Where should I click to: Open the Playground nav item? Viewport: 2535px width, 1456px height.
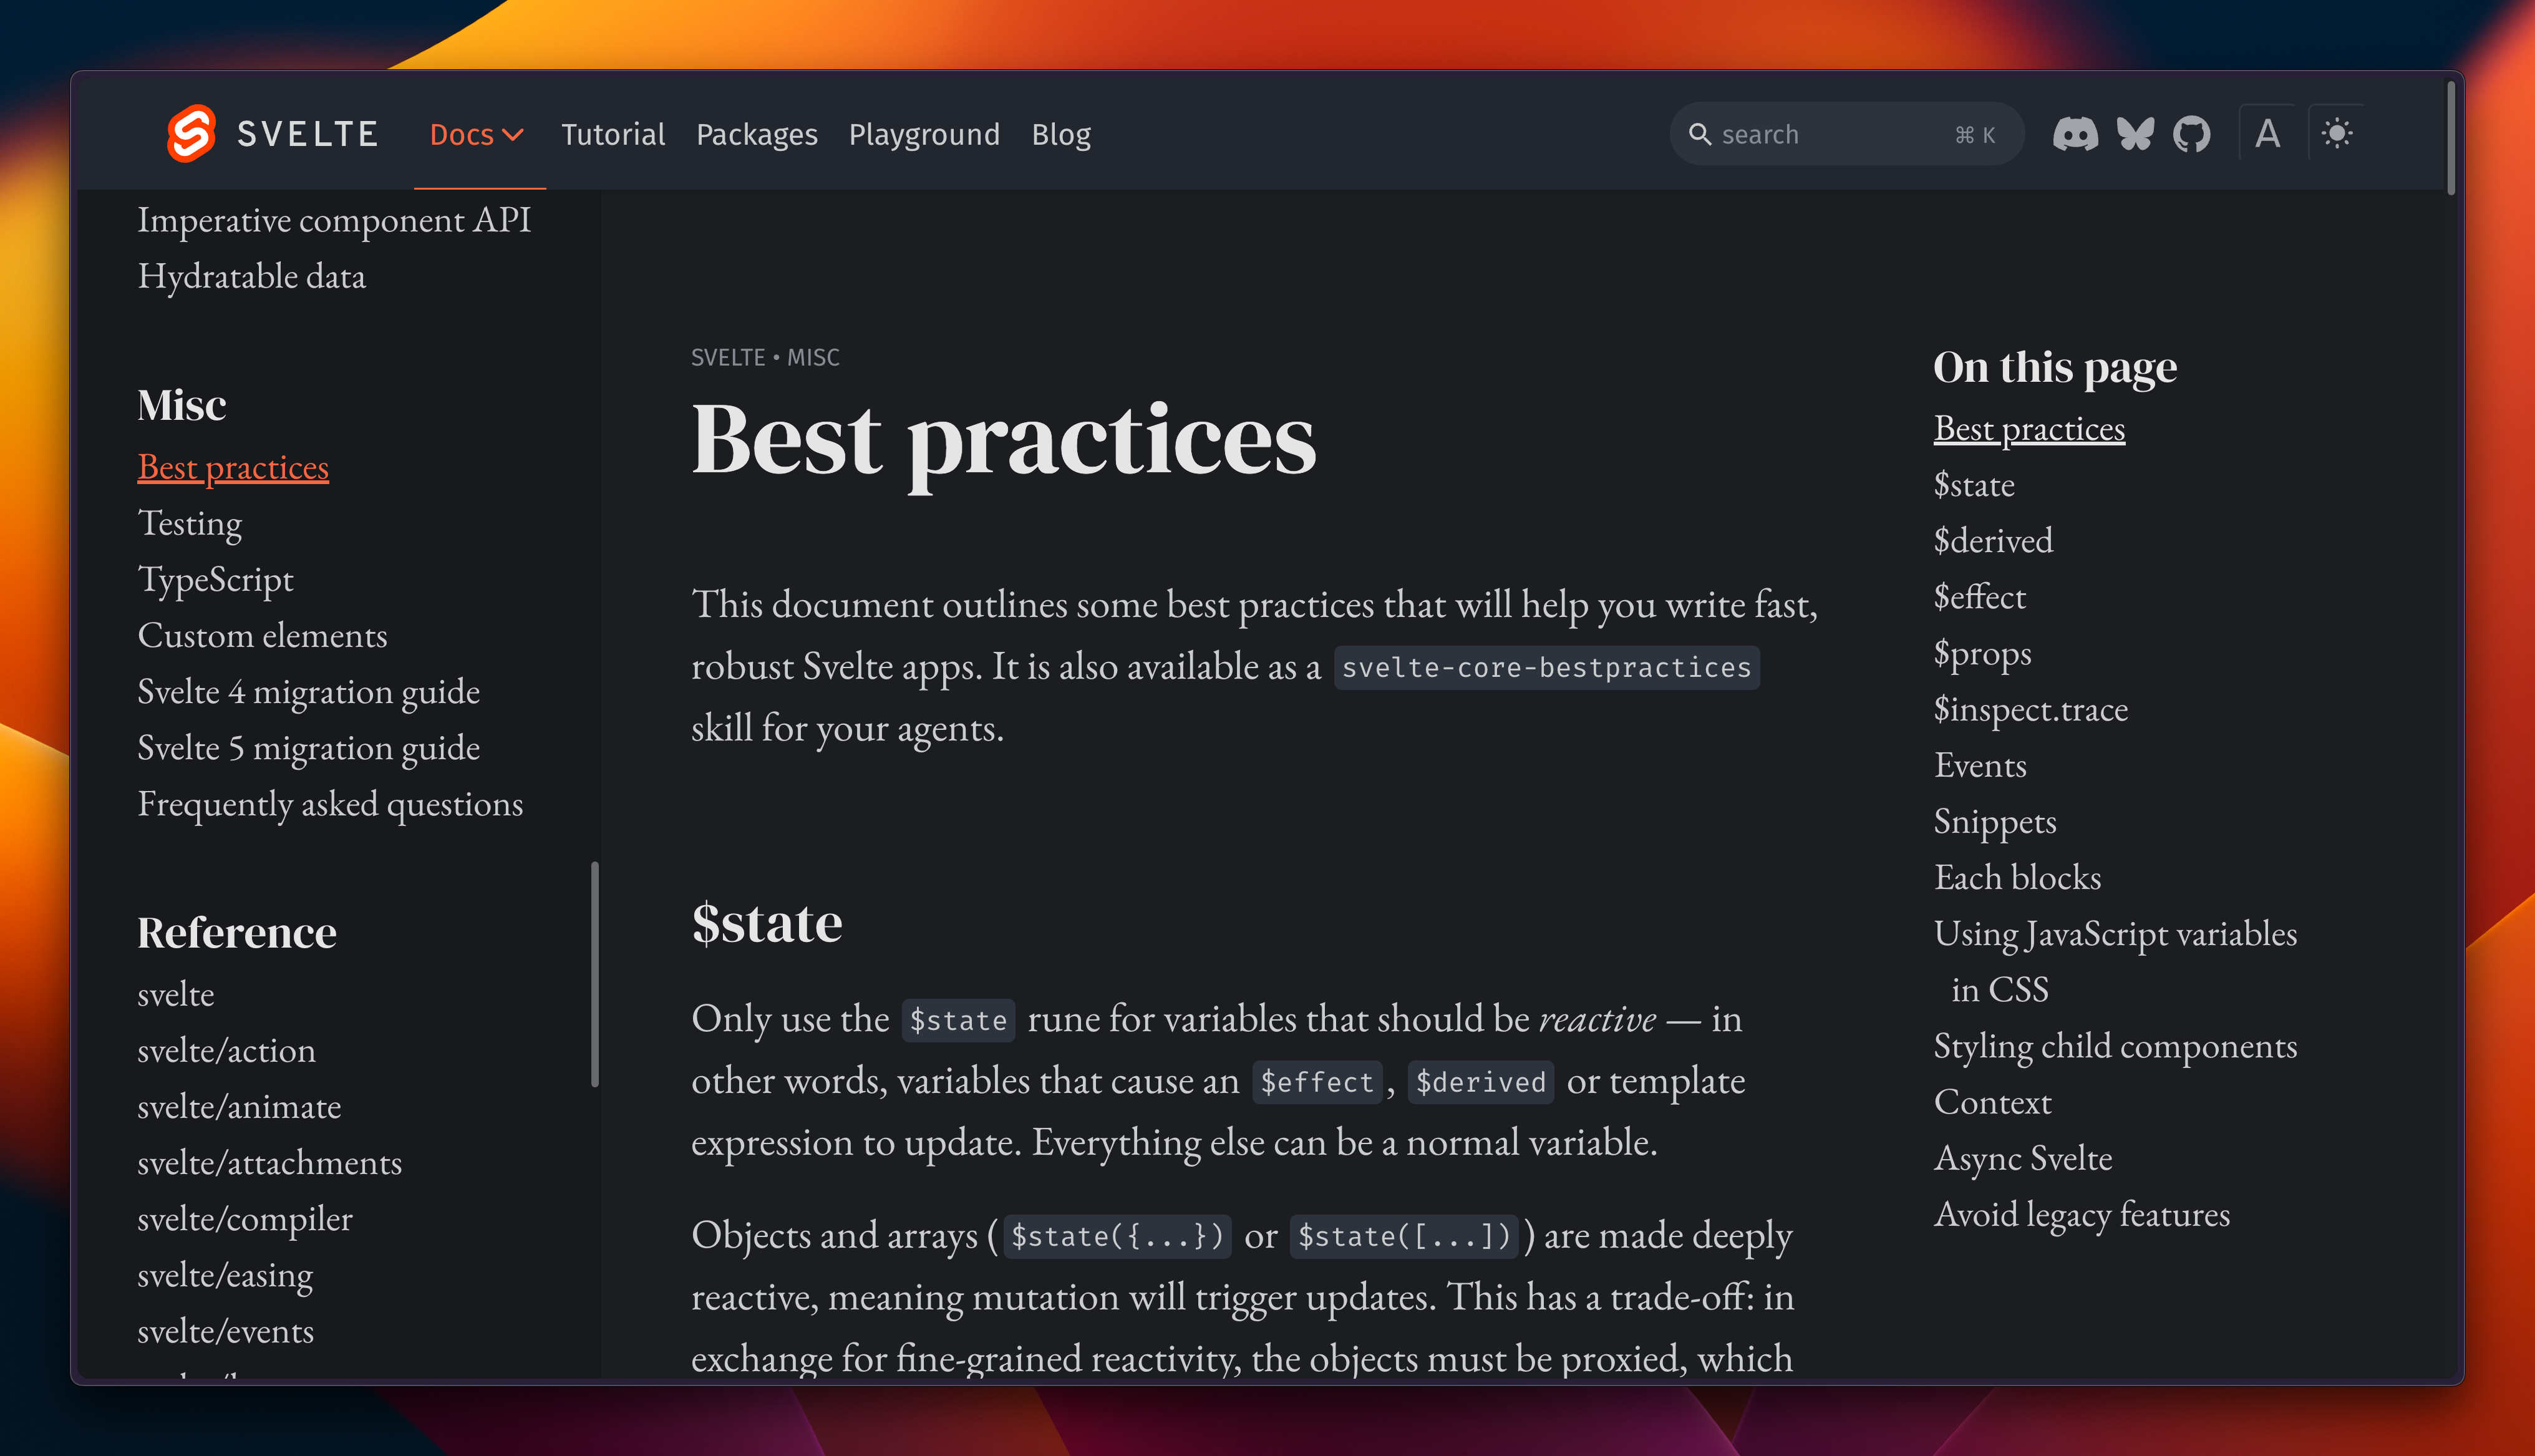tap(924, 134)
